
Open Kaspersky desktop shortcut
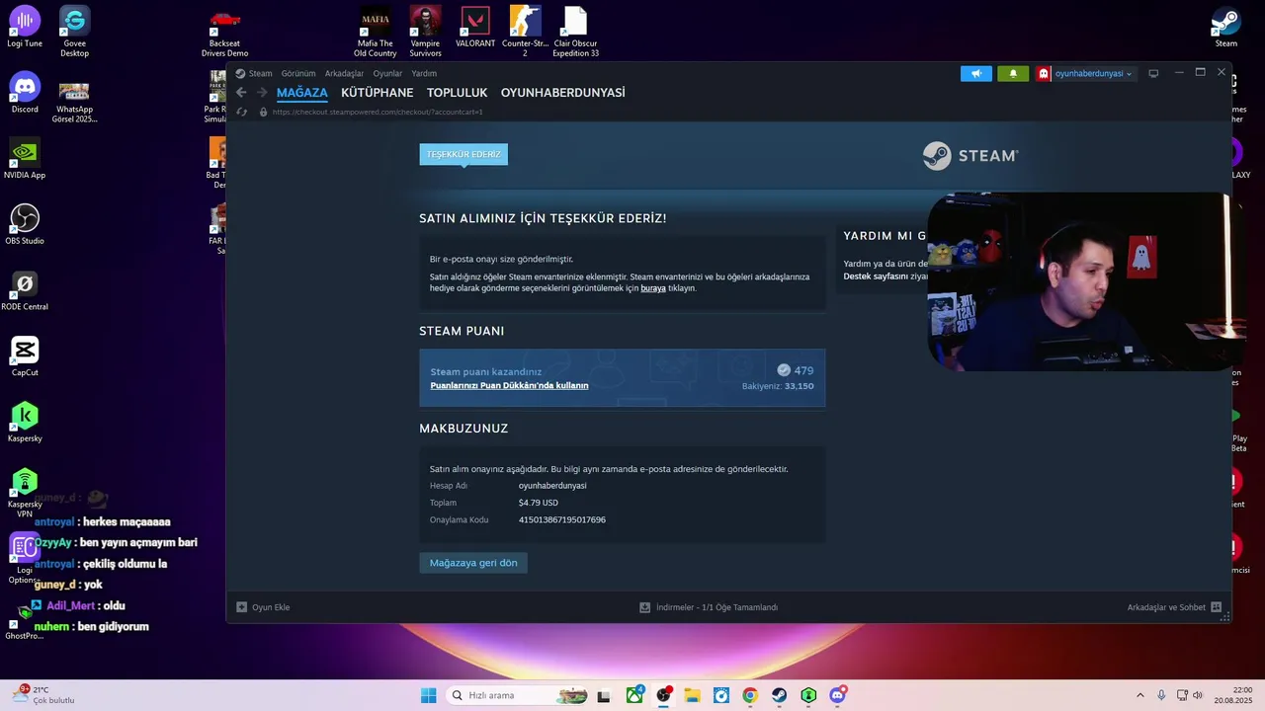click(25, 422)
